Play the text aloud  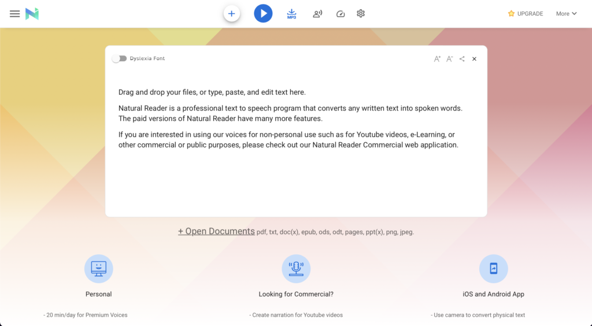coord(263,14)
